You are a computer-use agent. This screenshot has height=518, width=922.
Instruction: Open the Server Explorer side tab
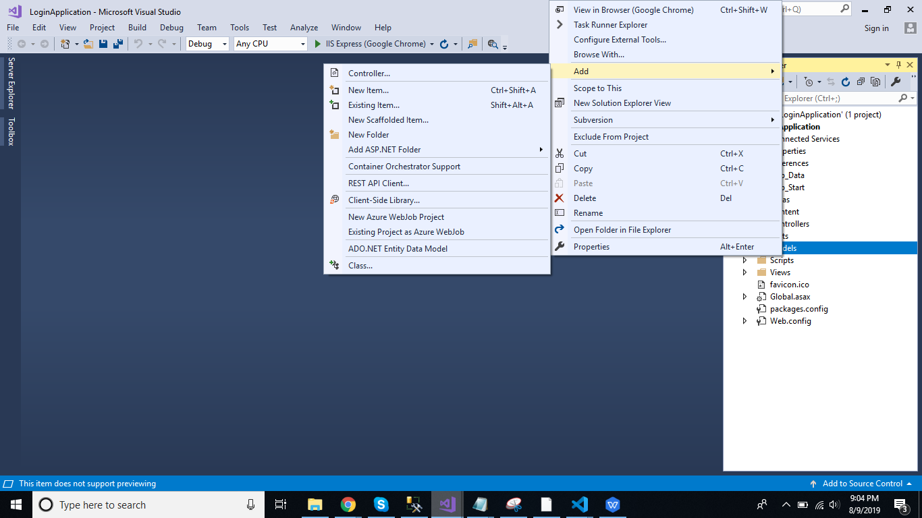pyautogui.click(x=11, y=83)
